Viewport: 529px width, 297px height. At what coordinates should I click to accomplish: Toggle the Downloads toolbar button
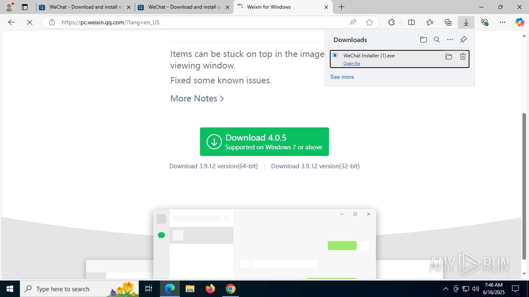coord(466,22)
